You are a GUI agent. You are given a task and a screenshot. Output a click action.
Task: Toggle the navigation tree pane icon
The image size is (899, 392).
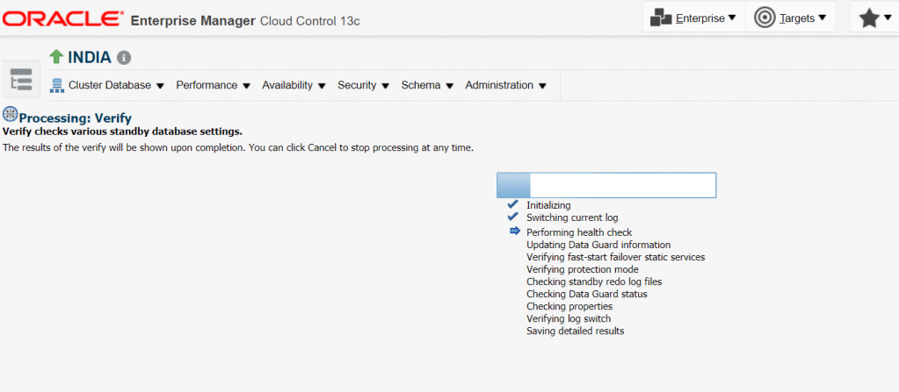20,80
